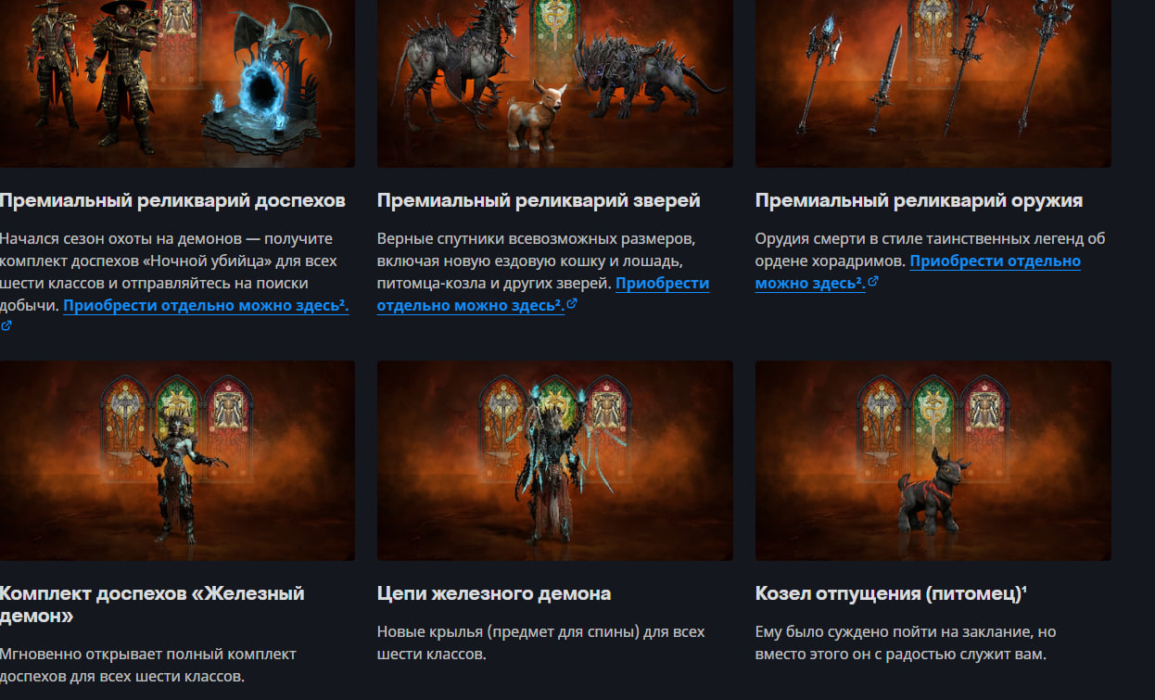Open the 'Железный демон' armor set image
Image resolution: width=1155 pixels, height=700 pixels.
[177, 461]
